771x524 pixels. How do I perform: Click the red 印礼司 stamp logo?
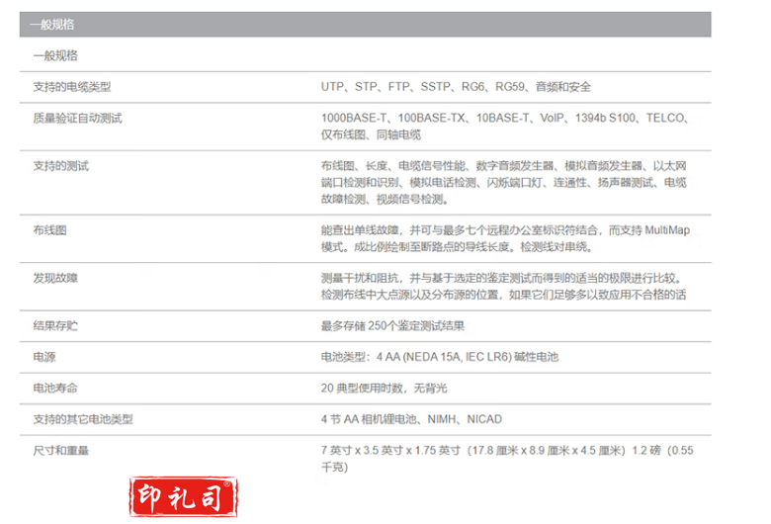pyautogui.click(x=184, y=498)
